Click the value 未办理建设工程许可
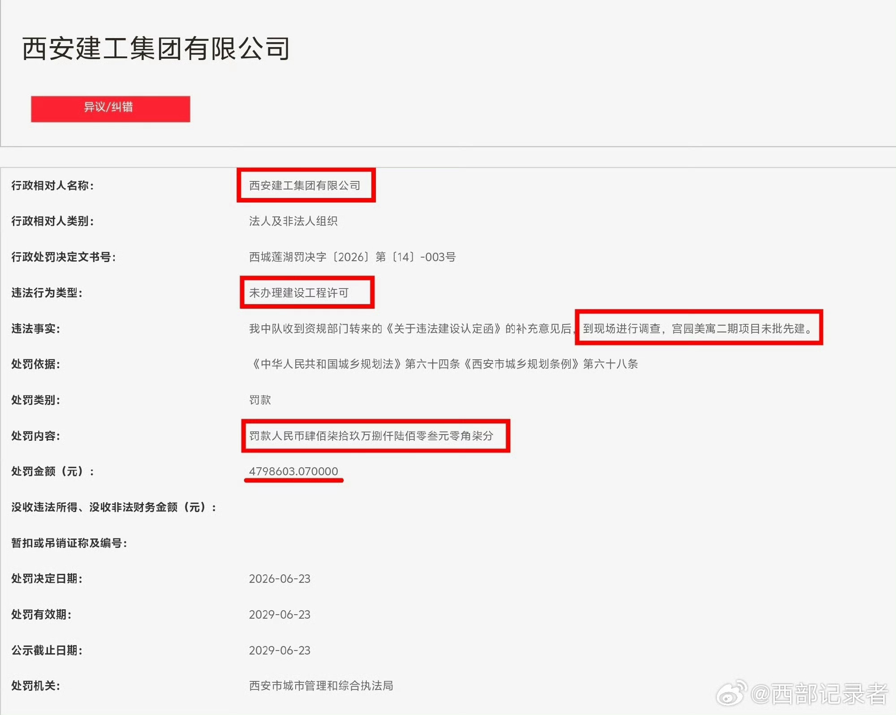 (299, 293)
